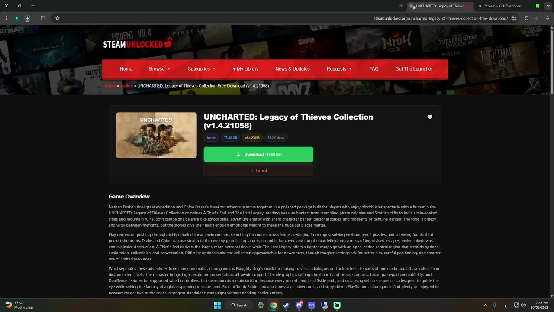Open the language indicator in system tray
The width and height of the screenshot is (554, 312).
click(x=506, y=305)
